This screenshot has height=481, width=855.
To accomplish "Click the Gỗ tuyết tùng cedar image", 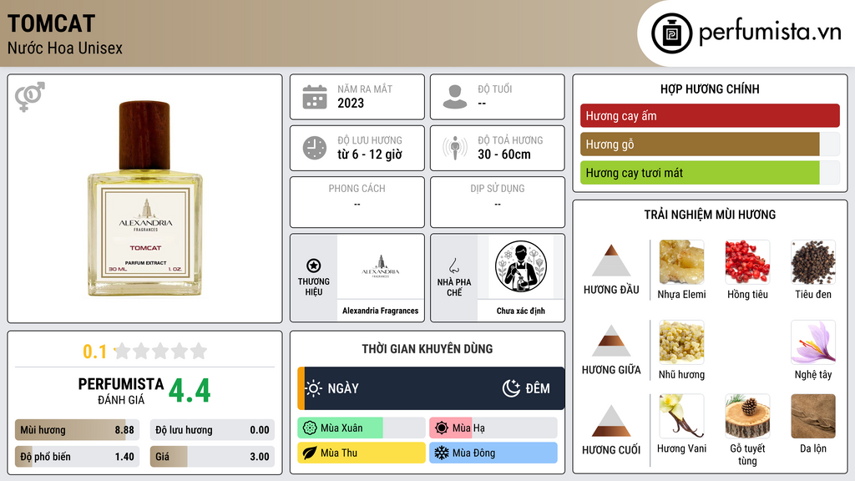I will coord(747,416).
